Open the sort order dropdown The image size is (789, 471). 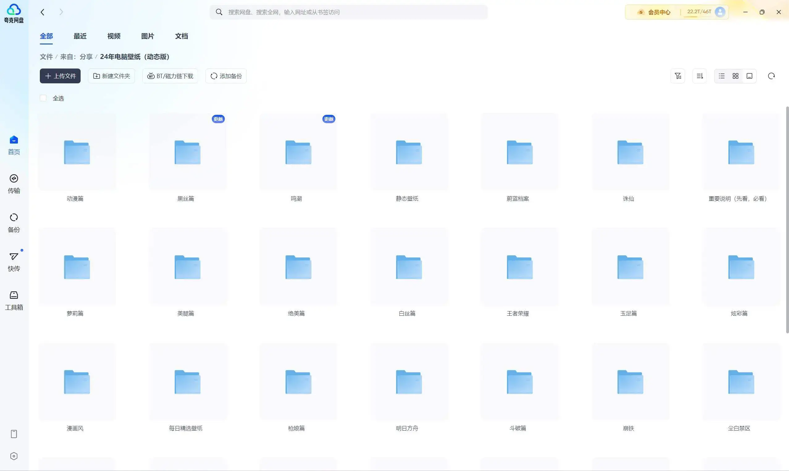point(699,76)
